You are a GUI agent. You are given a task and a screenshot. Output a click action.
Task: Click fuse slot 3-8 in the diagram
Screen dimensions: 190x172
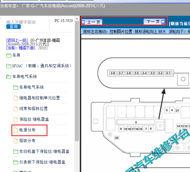pos(113,73)
